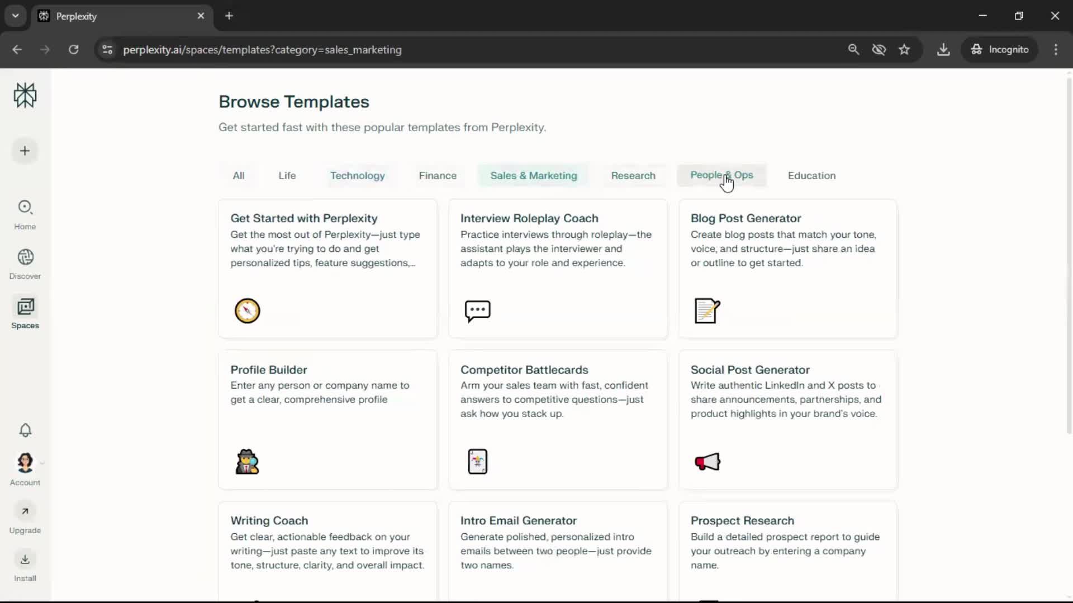Screen dimensions: 1073x603
Task: Toggle bookmark star for this page
Action: tap(904, 50)
